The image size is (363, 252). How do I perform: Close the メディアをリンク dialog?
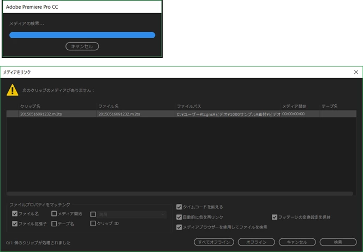pos(356,72)
